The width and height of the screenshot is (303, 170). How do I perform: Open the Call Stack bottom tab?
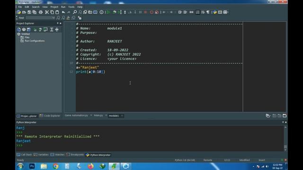pyautogui.click(x=24, y=154)
